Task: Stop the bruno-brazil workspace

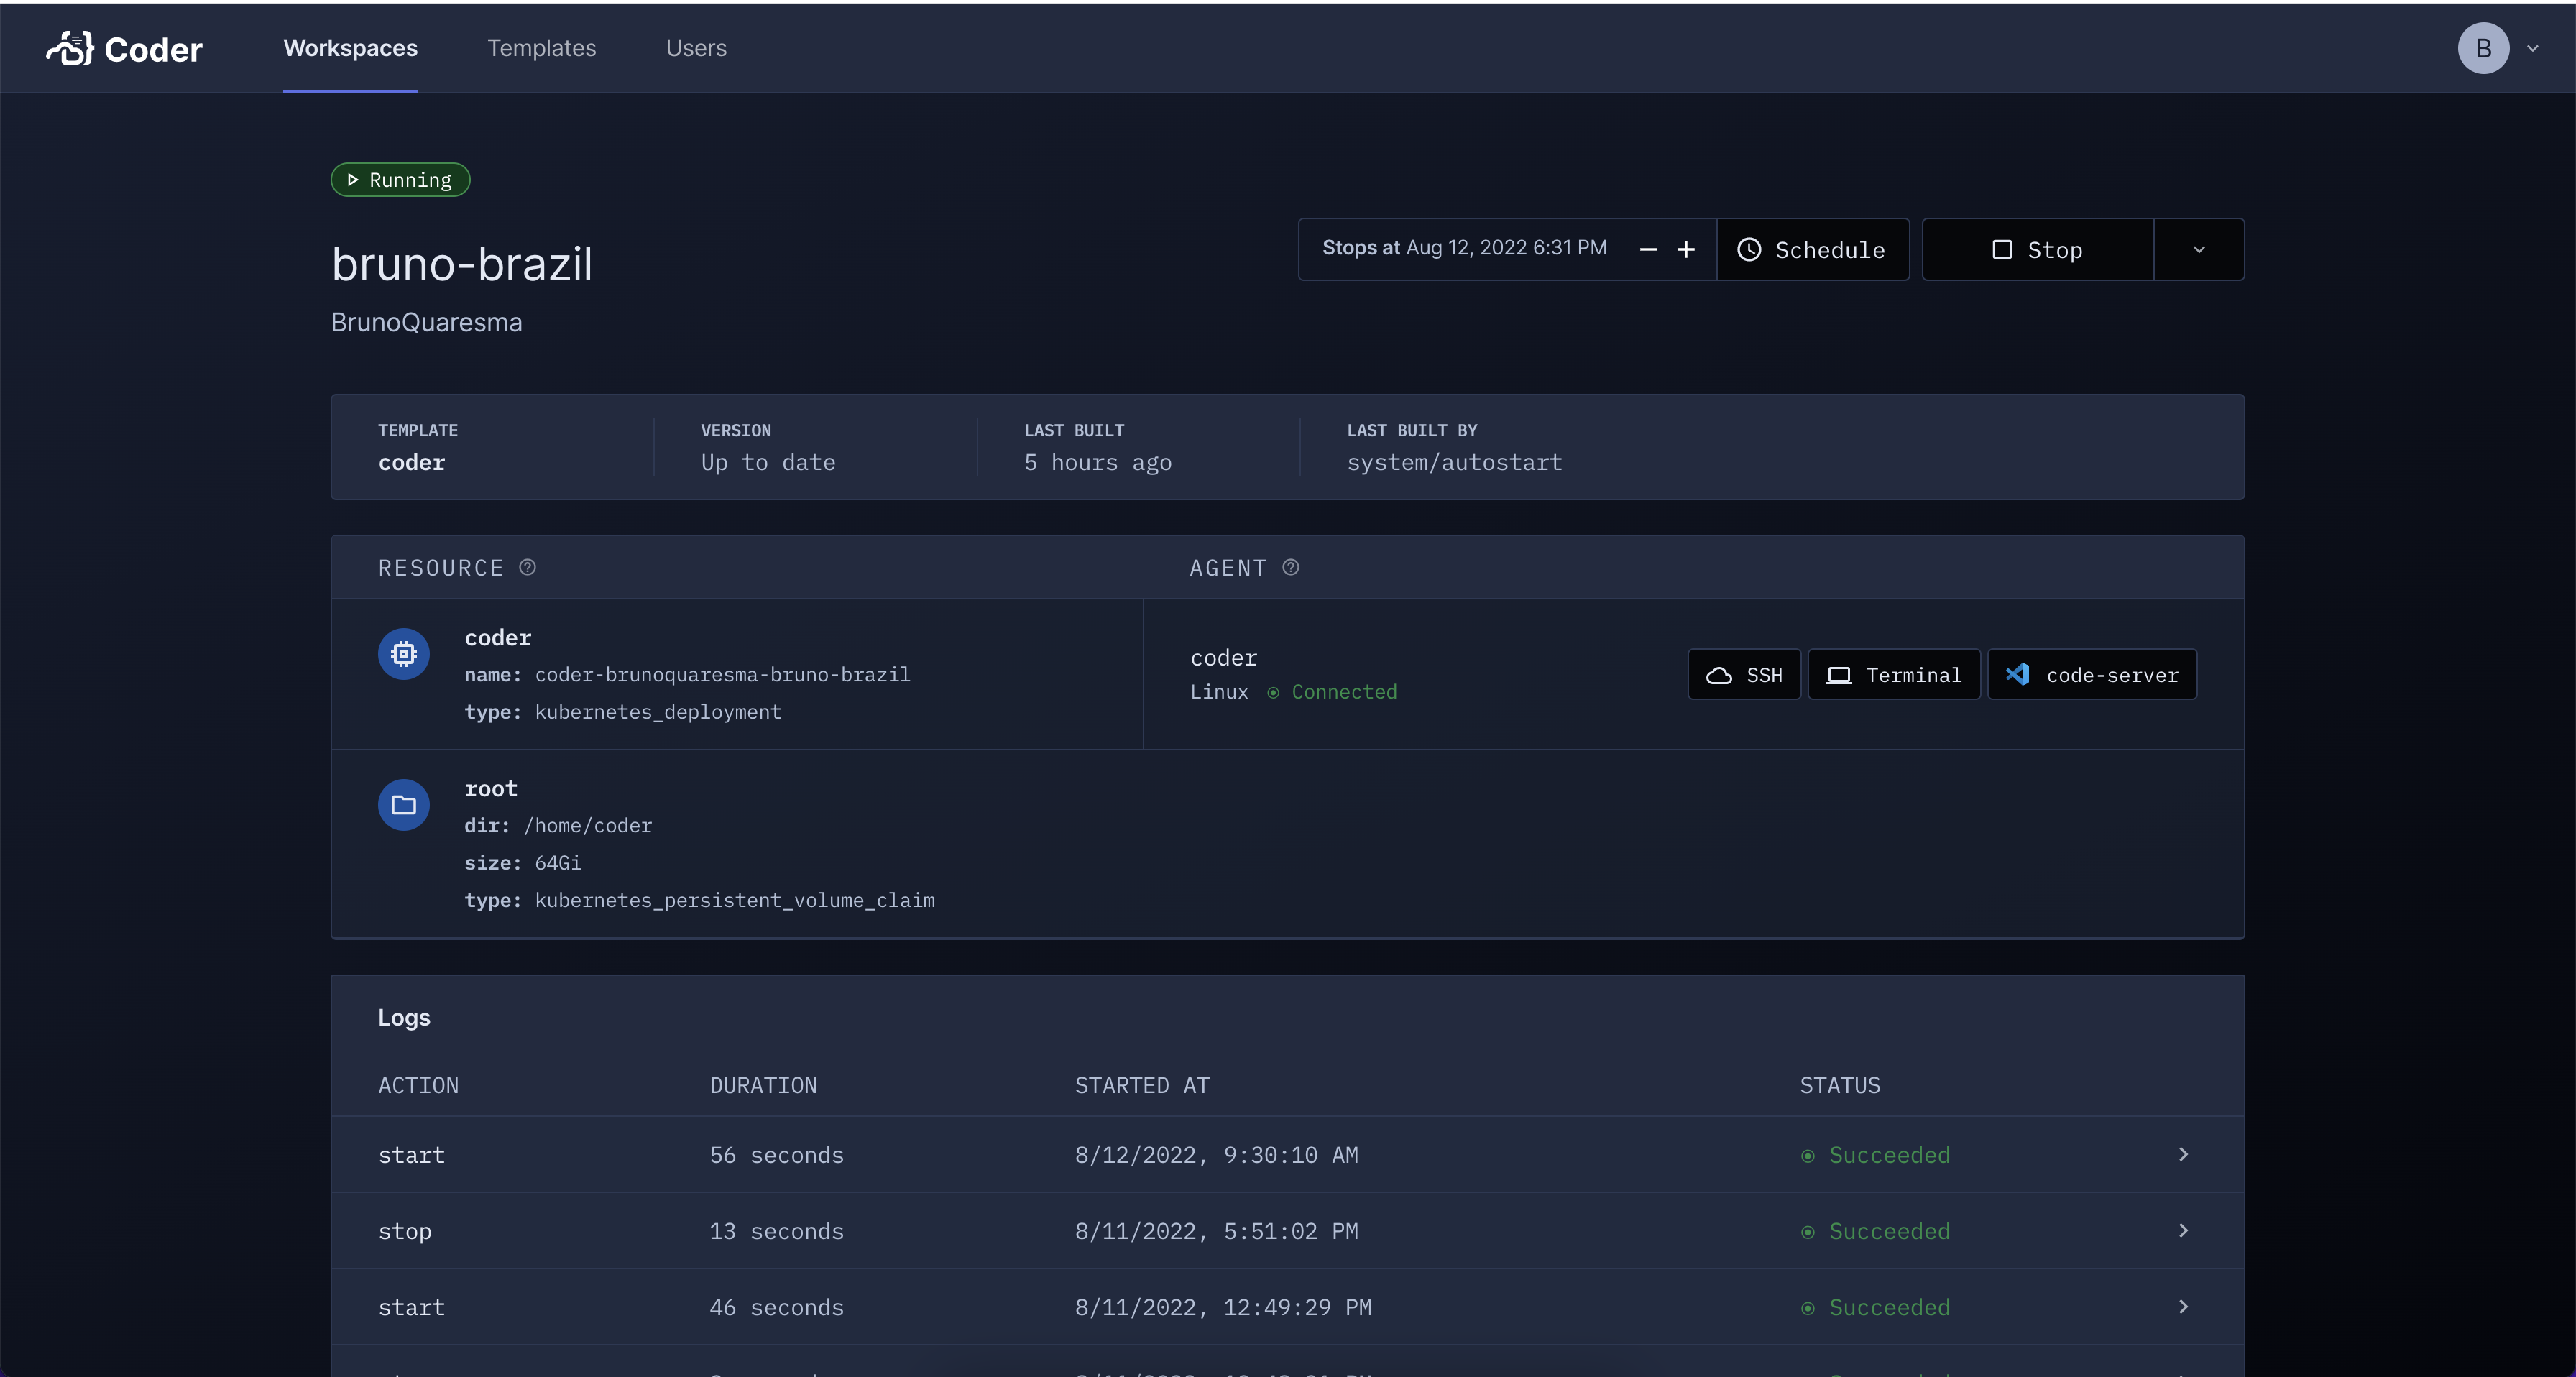Action: [2037, 250]
